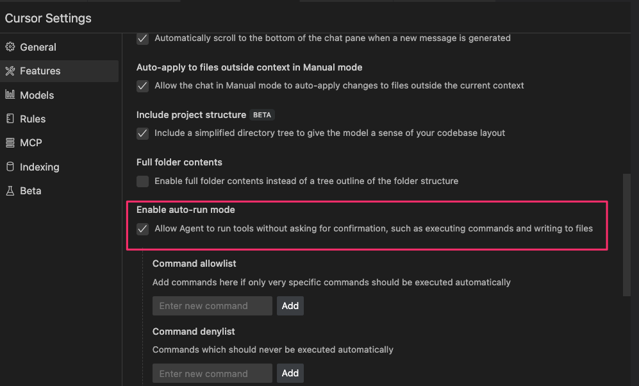Click the Rules document icon
The width and height of the screenshot is (639, 386).
(10, 119)
